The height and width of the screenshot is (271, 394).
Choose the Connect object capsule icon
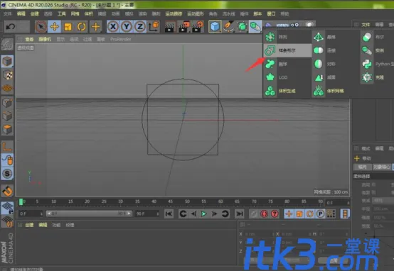319,50
